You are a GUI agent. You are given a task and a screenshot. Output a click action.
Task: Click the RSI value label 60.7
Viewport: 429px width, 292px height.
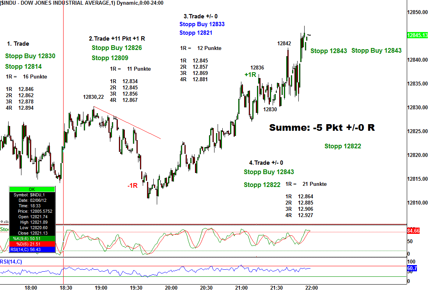[x=412, y=269]
